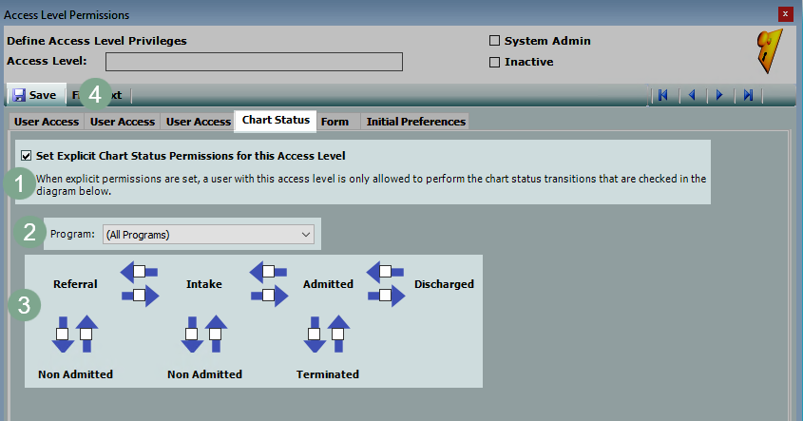The height and width of the screenshot is (421, 803).
Task: Open the Initial Preferences tab
Action: point(415,122)
